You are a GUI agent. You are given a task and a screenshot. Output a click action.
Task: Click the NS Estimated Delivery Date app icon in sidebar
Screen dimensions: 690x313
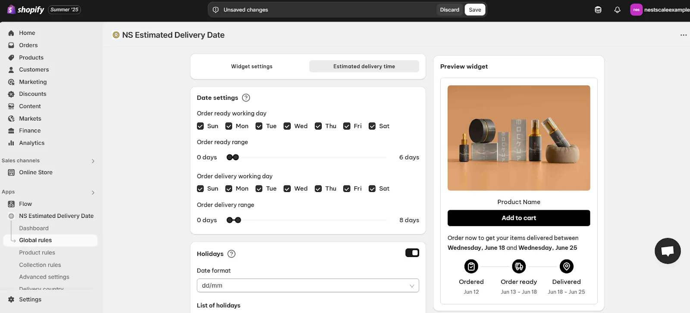tap(11, 216)
